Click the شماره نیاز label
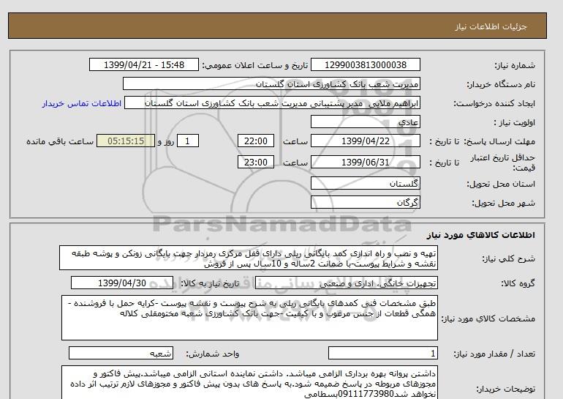 [515, 65]
